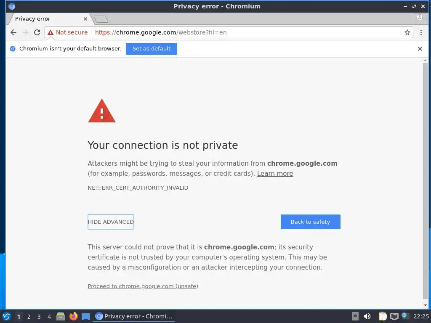
Task: Click the NET::ERR_CERT_AUTHORITY_INVALID error code
Action: point(138,188)
